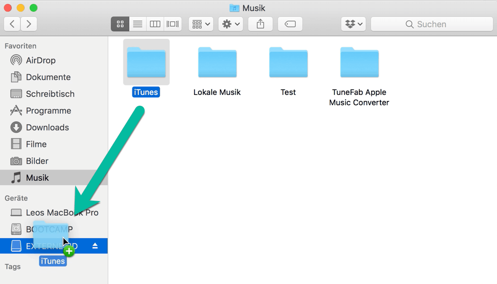Open Bilder in sidebar
This screenshot has width=497, height=284.
coord(54,161)
